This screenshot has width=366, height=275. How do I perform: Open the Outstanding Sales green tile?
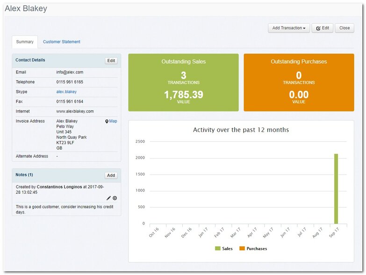tap(183, 83)
